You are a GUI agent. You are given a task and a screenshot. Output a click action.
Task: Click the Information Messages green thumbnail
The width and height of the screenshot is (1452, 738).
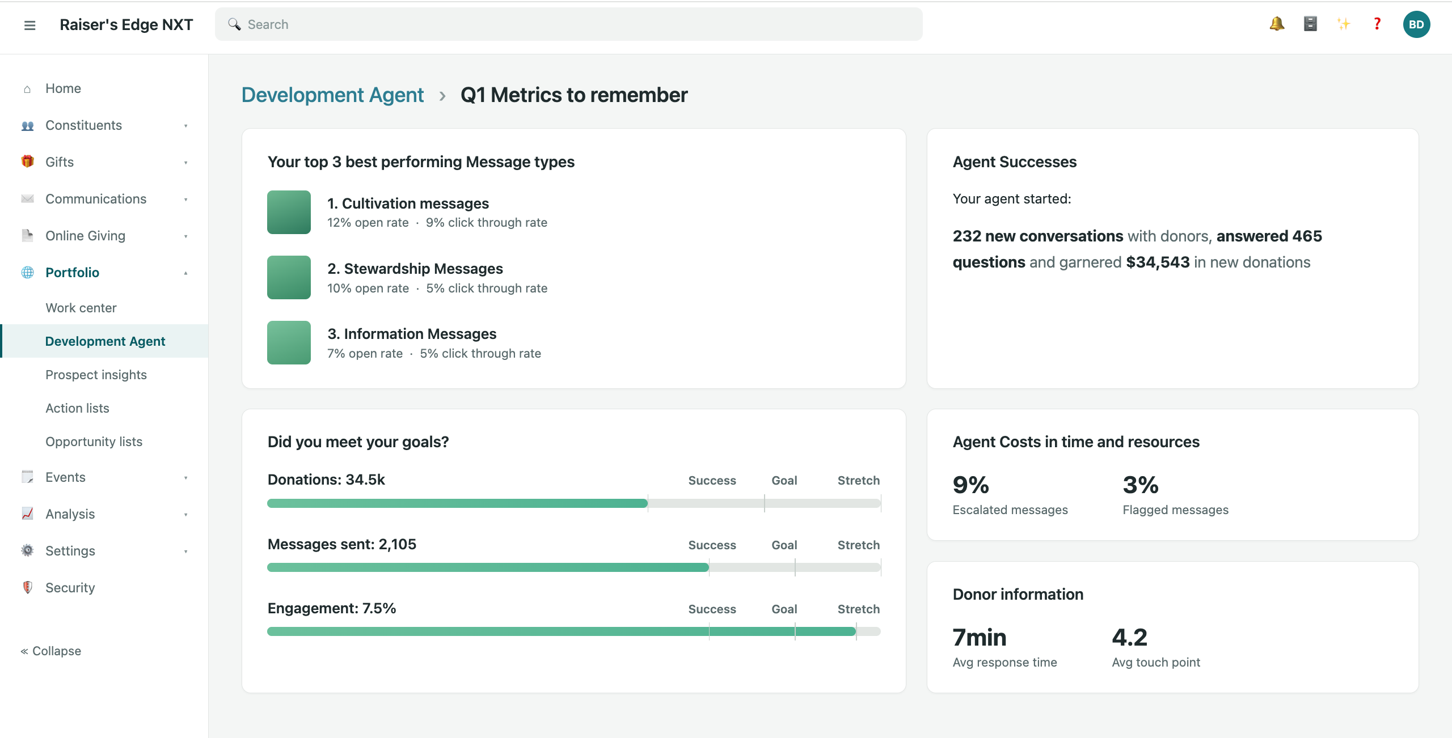pos(289,342)
